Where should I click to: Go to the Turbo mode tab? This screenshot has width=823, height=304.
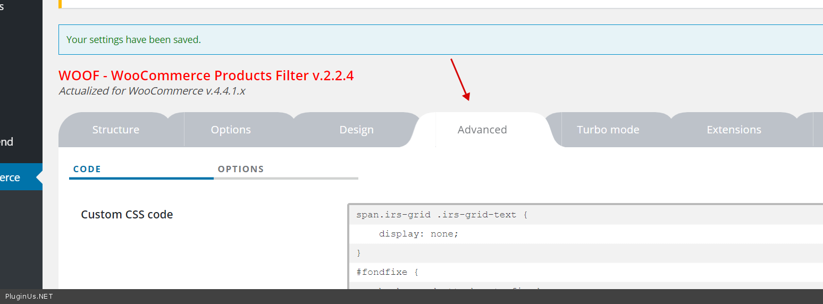(608, 130)
